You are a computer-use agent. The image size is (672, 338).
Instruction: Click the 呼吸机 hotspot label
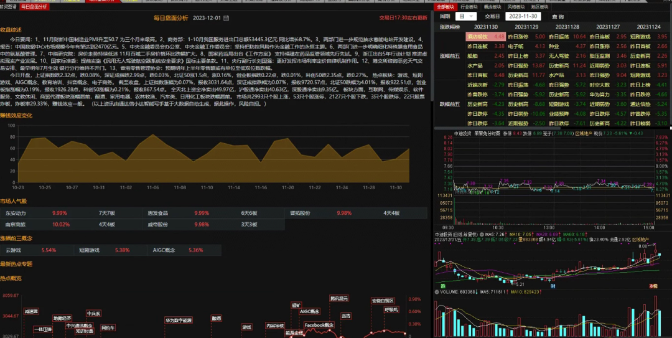point(391,310)
